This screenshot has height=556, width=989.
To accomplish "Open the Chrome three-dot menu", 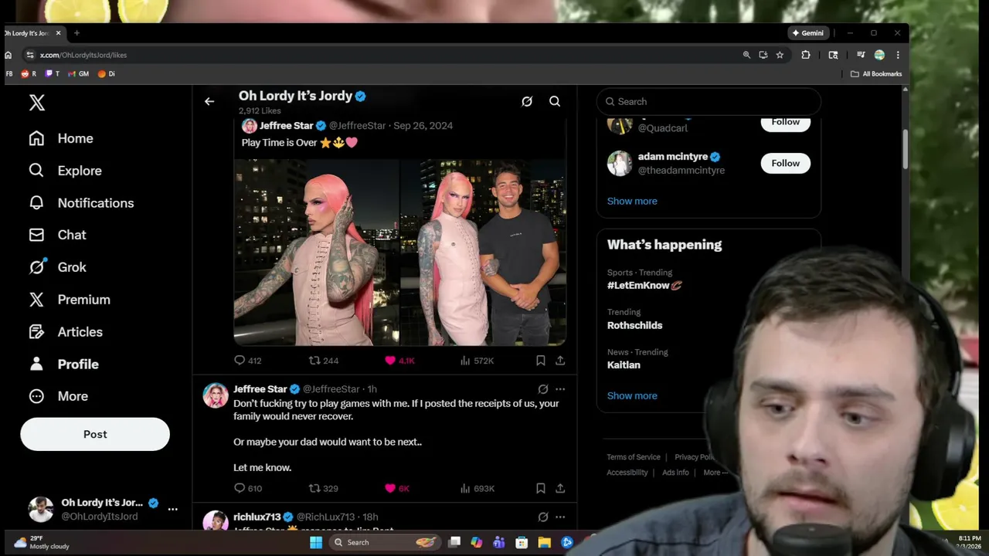I will [898, 55].
